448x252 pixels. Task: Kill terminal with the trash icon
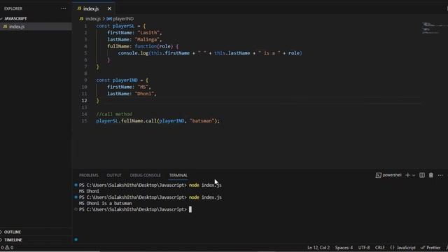(431, 175)
